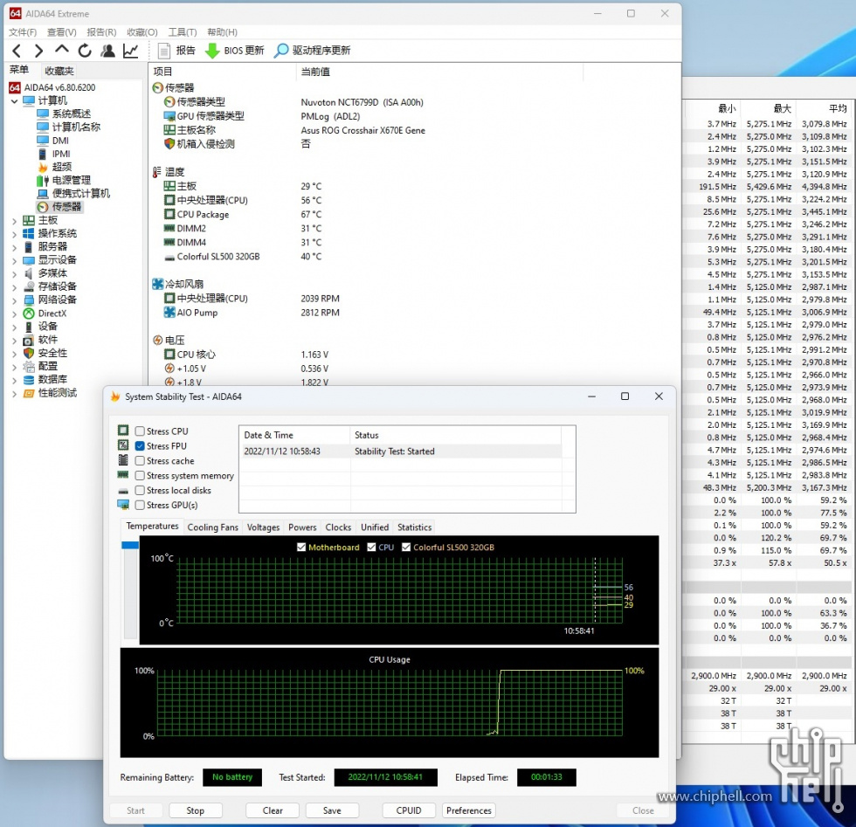
Task: Toggle Colorful SL500 320GB graph checkbox
Action: click(406, 547)
